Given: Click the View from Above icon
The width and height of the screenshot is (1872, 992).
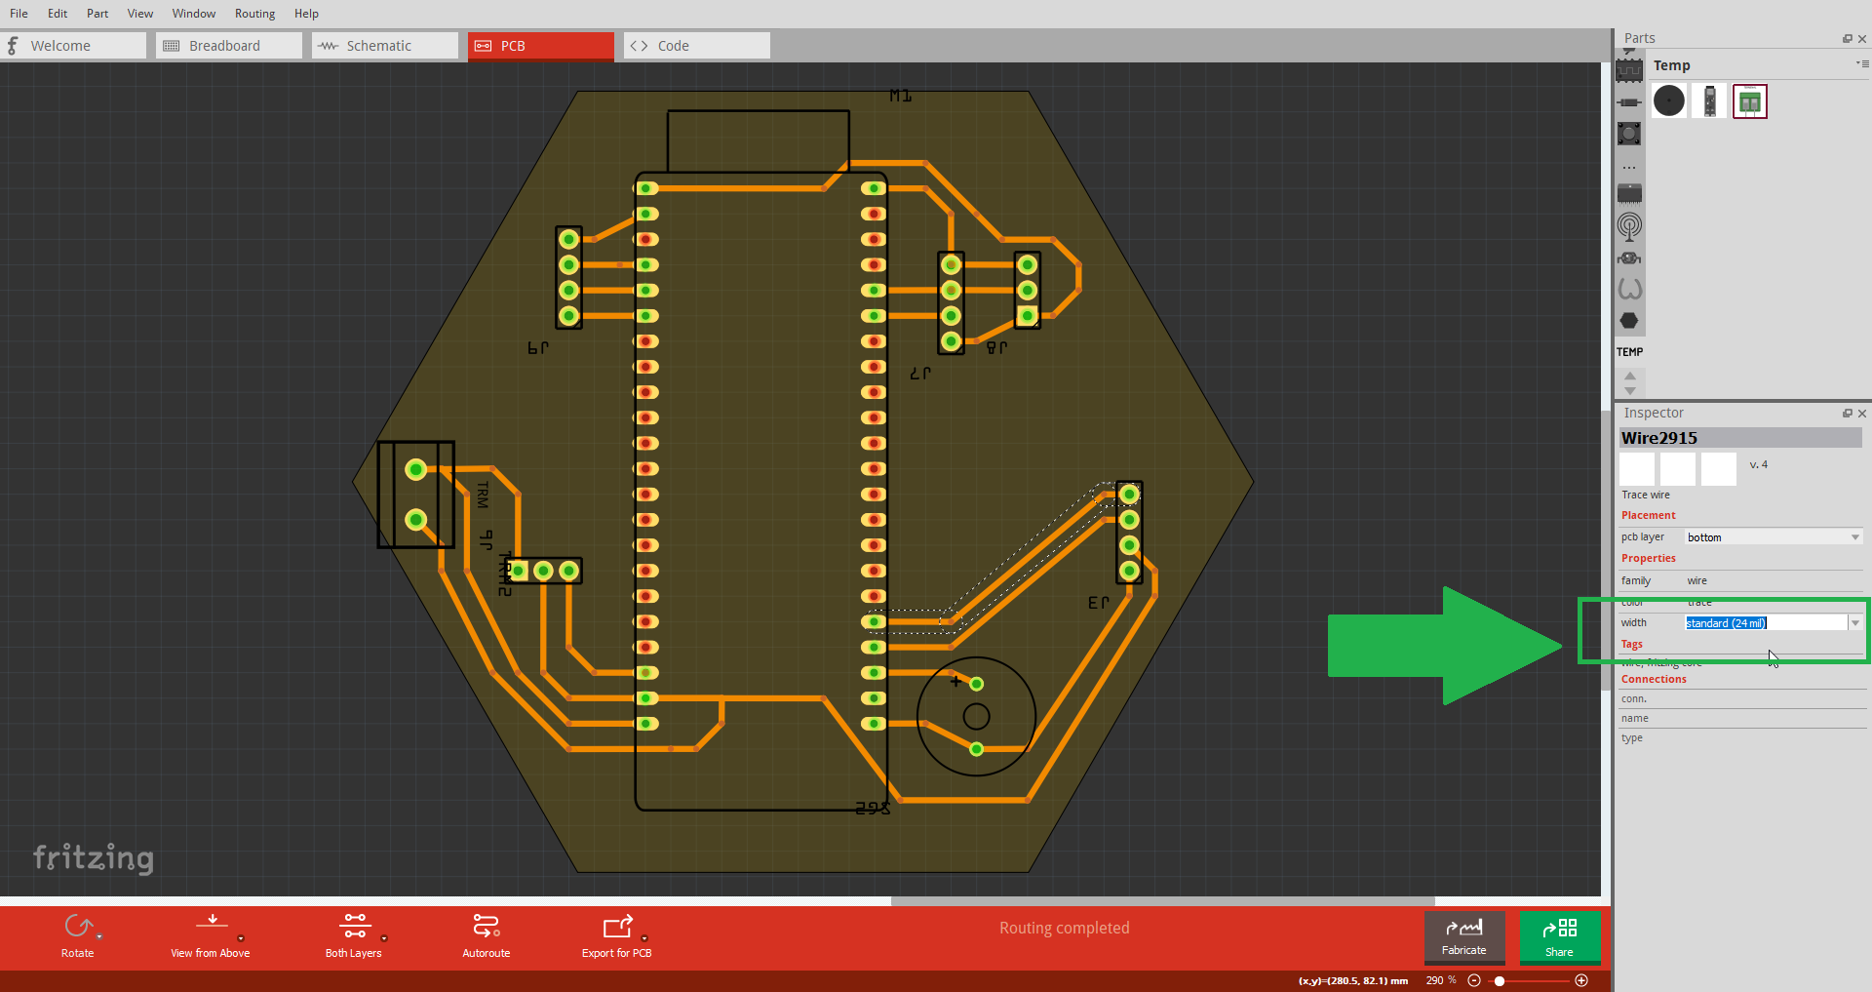Looking at the screenshot, I should 212,923.
